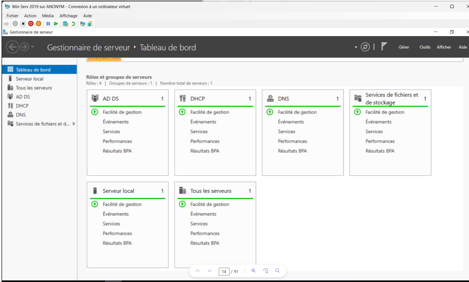Select Tableau de bord in the sidebar
Viewport: 469px width, 282px height.
click(x=39, y=69)
